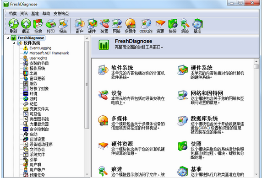Click the 多媒体 module icon in main panel

click(x=103, y=120)
